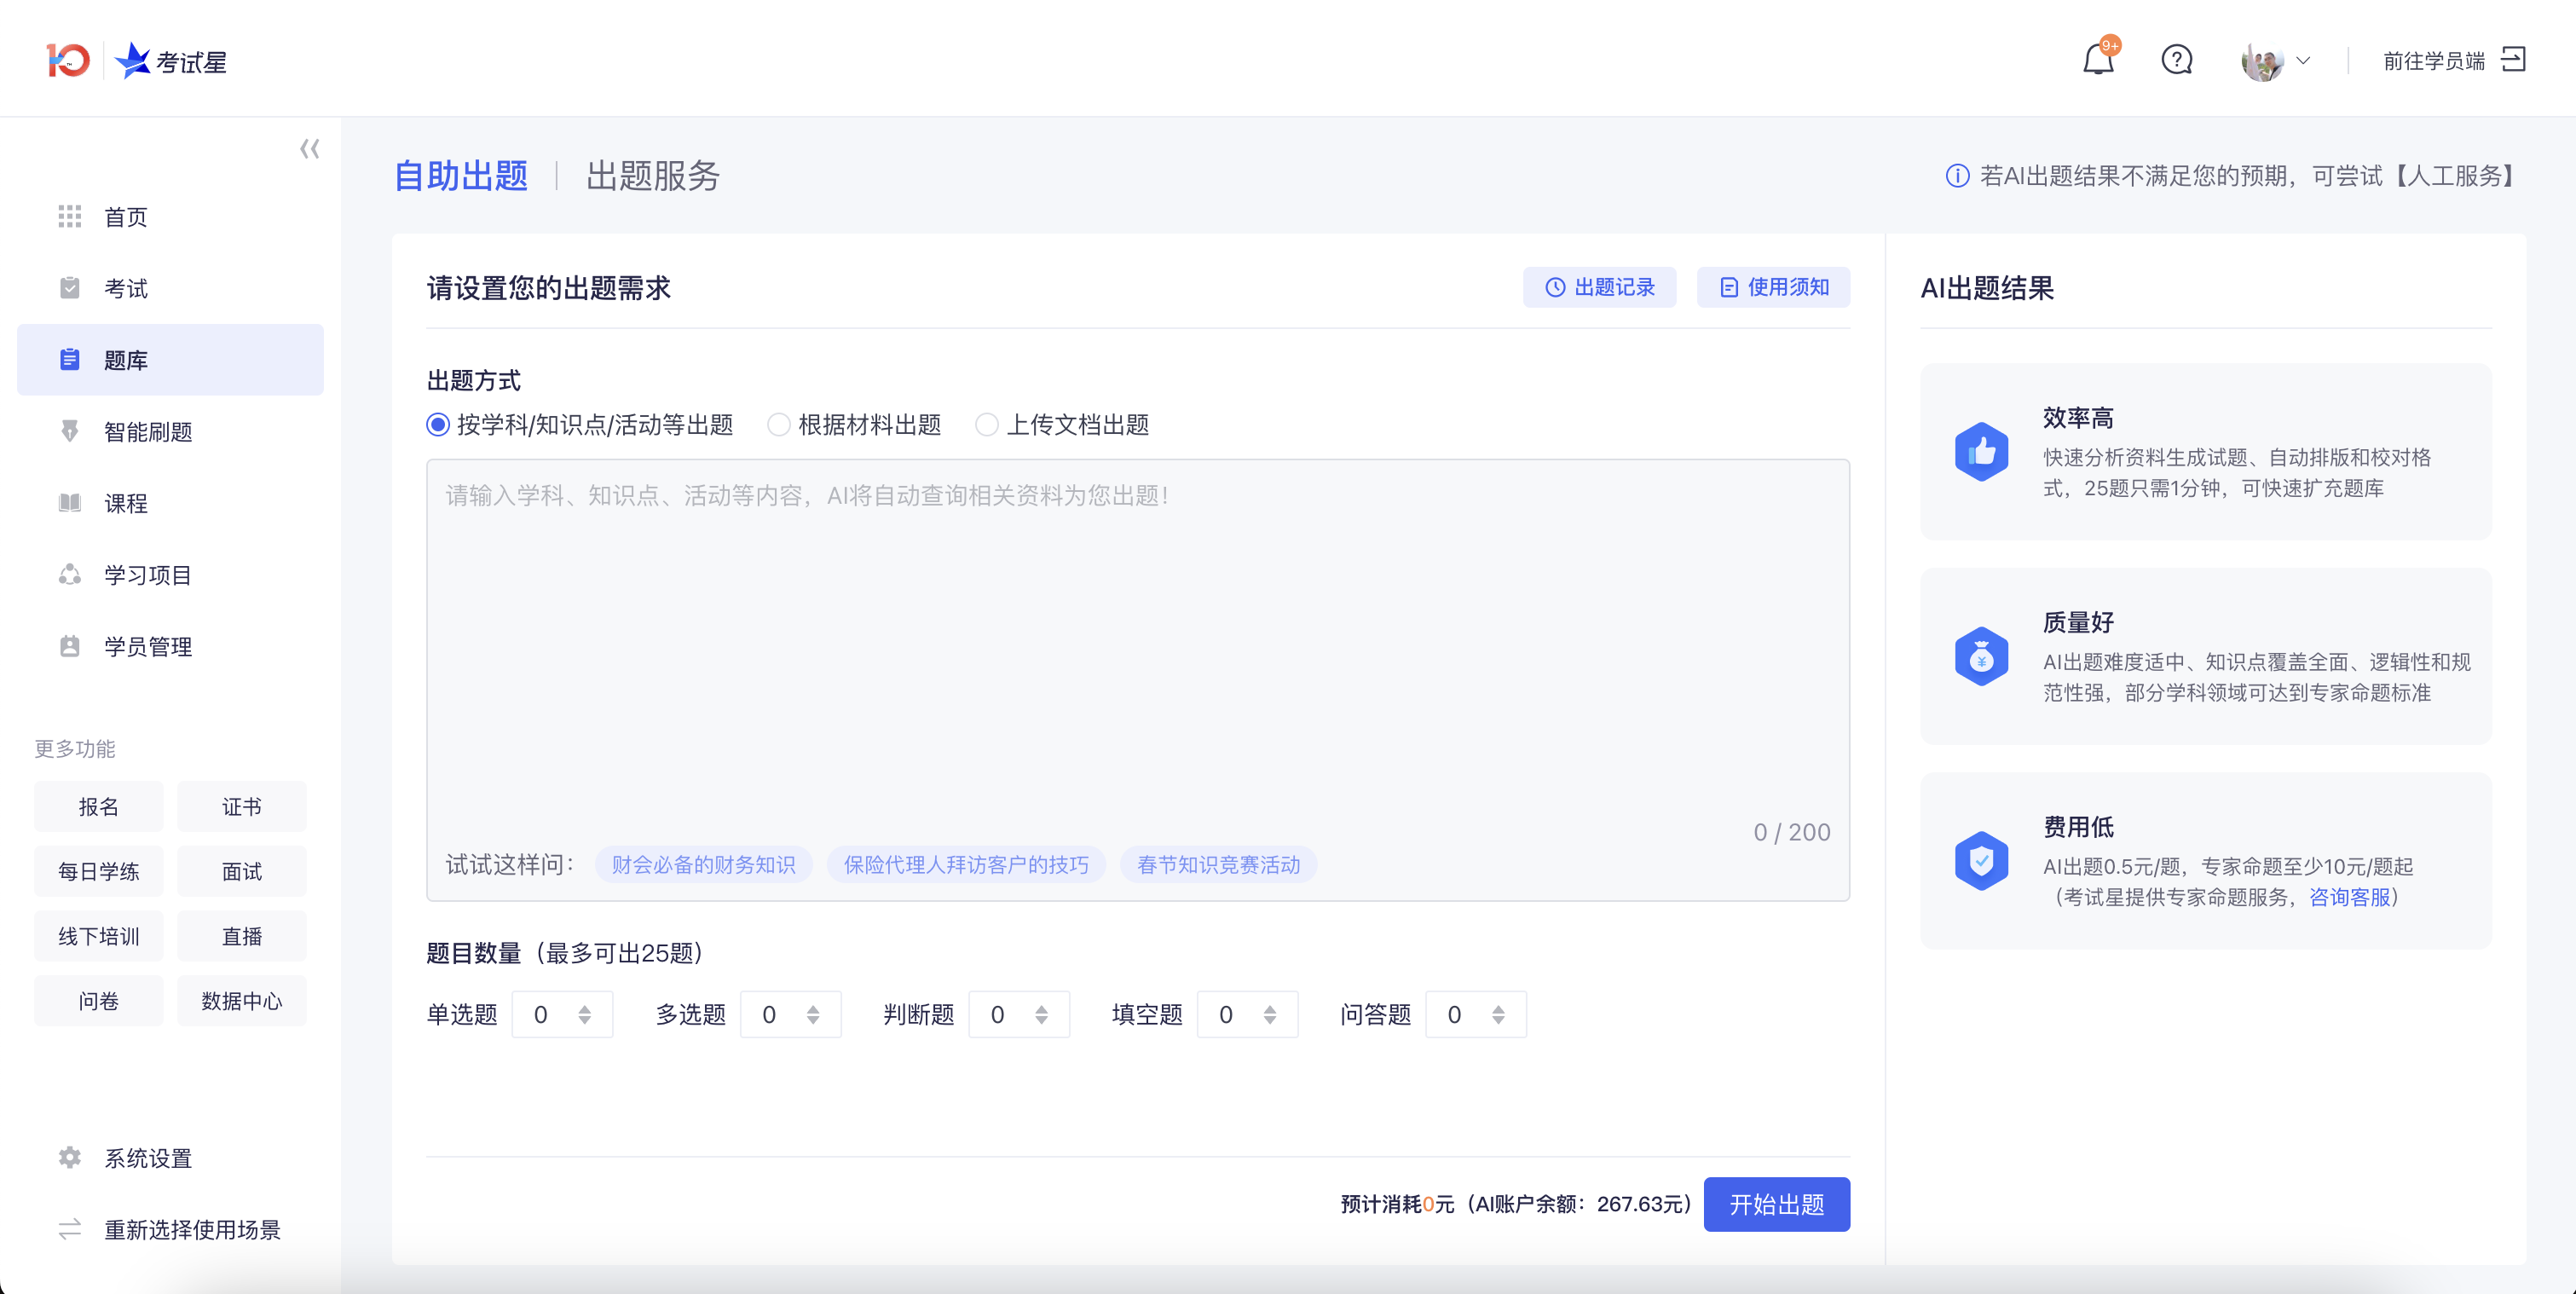The image size is (2576, 1294).
Task: Click the exit icon beside 前往学员端
Action: pyautogui.click(x=2513, y=60)
